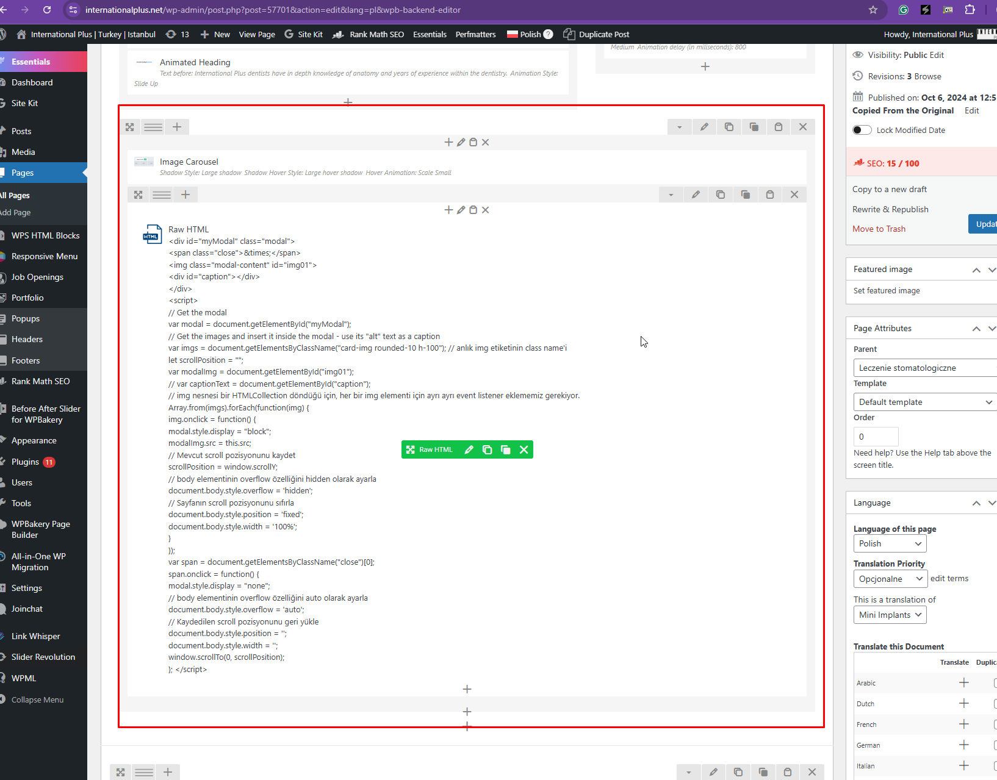
Task: Click the Raw HTML file icon
Action: click(152, 234)
